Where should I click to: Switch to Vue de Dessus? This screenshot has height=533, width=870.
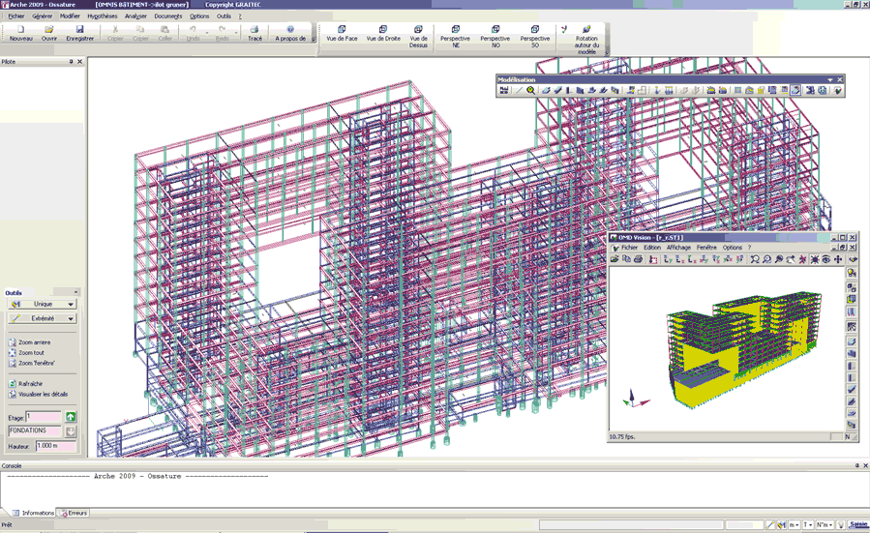(418, 36)
